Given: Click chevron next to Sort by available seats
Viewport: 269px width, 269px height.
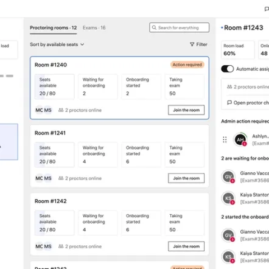Looking at the screenshot, I should tap(82, 44).
